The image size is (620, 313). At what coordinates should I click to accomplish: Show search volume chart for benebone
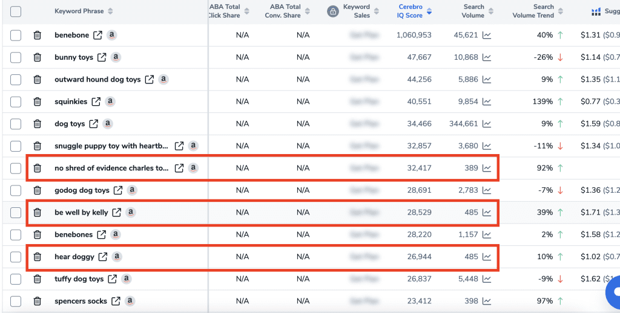487,35
